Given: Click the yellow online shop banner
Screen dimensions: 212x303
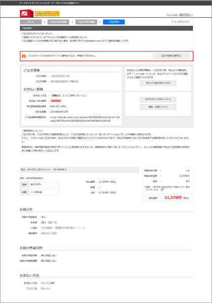Looking at the screenshot, I should [47, 14].
